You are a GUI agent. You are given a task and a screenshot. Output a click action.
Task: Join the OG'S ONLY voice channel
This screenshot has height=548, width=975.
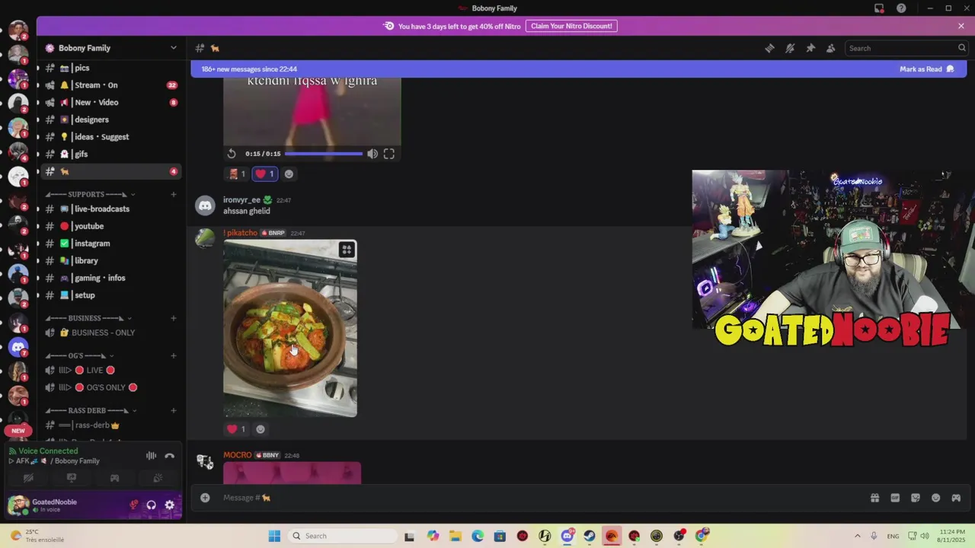click(110, 387)
